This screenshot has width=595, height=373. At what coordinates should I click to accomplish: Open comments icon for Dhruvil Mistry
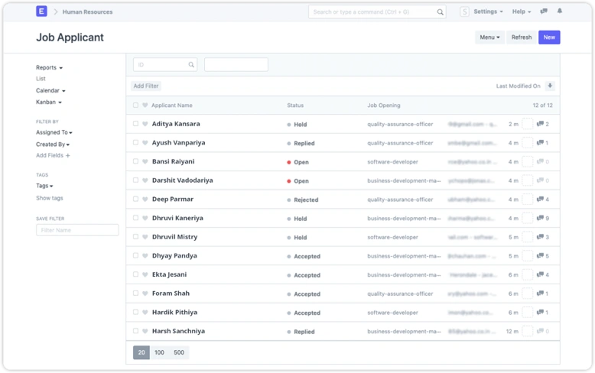point(541,237)
